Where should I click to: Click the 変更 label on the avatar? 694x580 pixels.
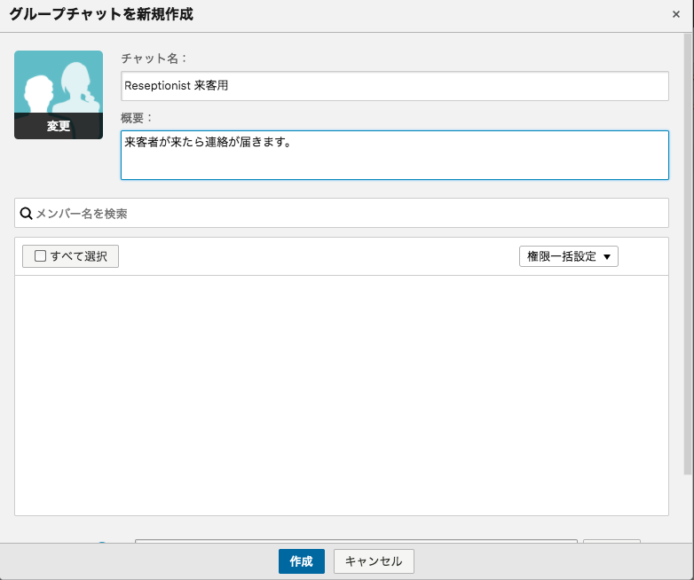[59, 127]
